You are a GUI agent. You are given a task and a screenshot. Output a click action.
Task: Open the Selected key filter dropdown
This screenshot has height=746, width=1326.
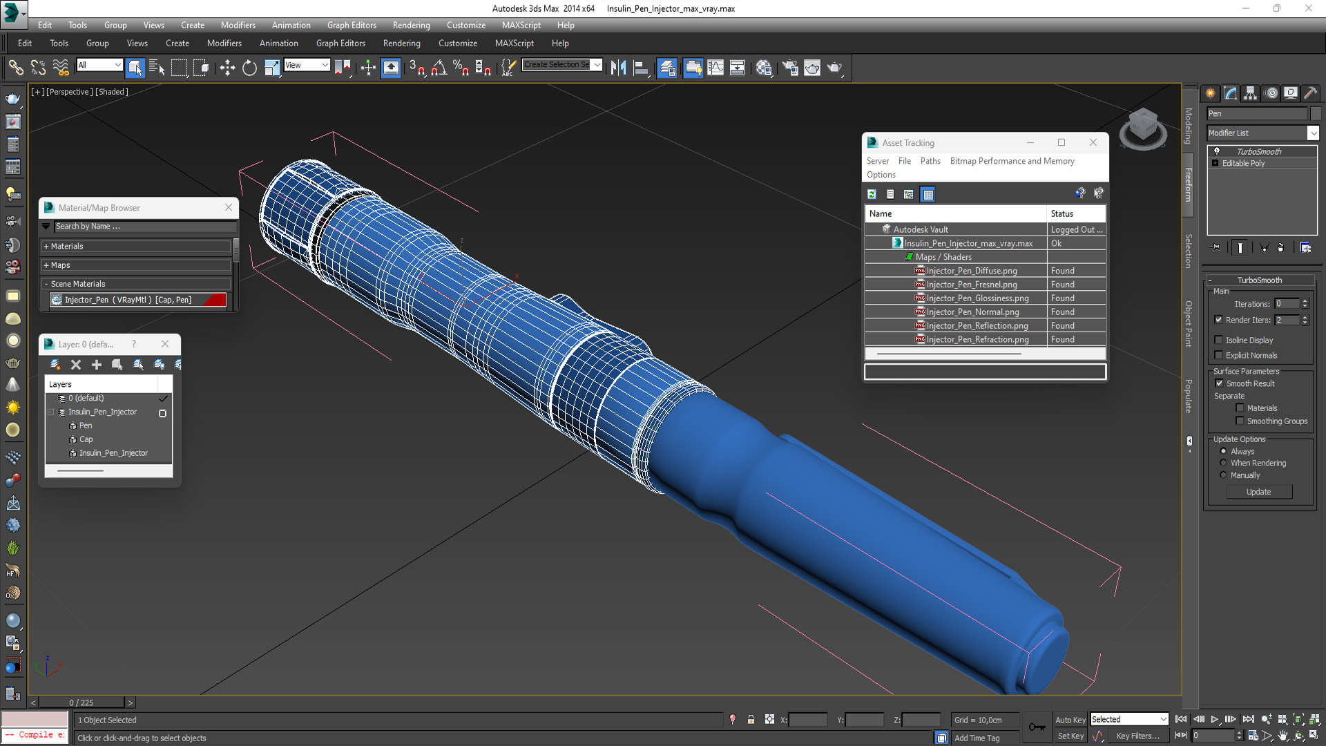click(x=1129, y=719)
